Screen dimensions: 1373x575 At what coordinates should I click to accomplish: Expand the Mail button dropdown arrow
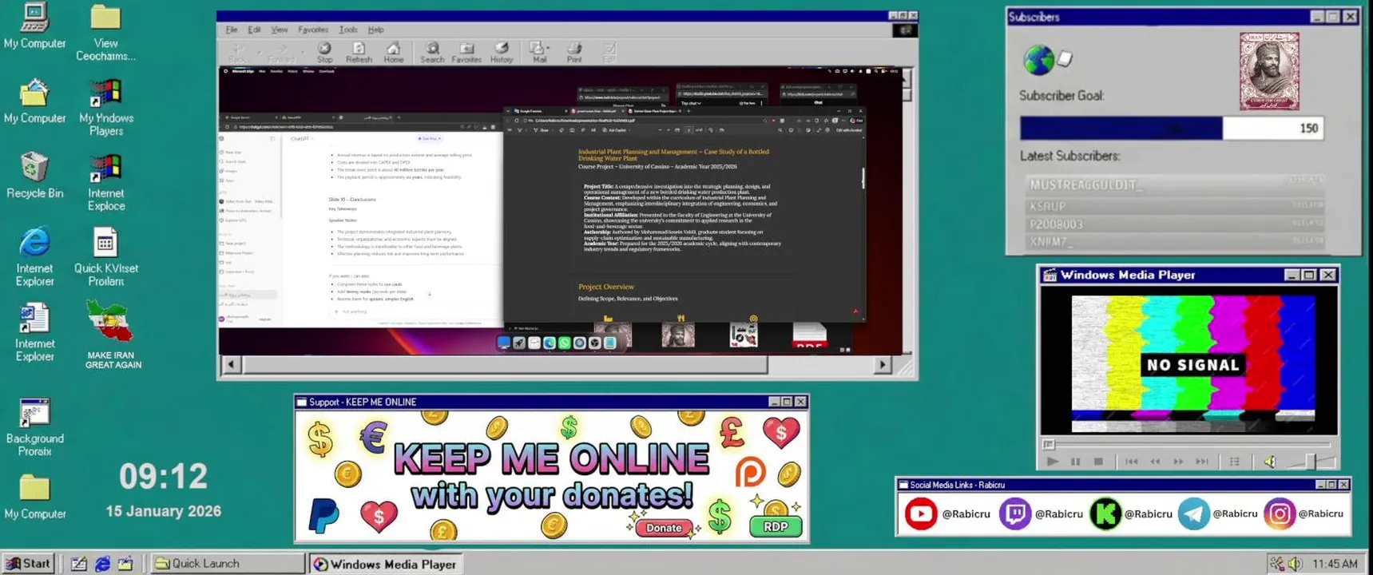(x=548, y=48)
